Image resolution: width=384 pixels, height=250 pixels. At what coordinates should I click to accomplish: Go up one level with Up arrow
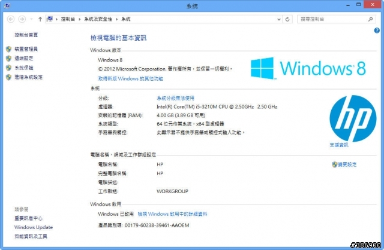[x=40, y=19]
